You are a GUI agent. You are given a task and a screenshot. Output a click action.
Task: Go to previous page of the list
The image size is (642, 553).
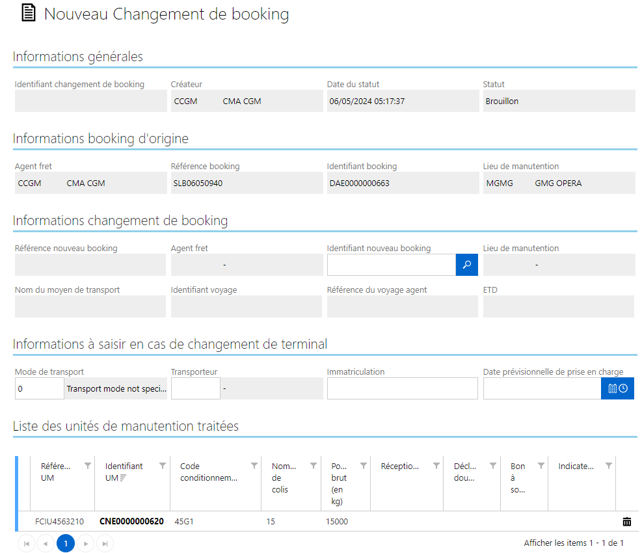(46, 544)
